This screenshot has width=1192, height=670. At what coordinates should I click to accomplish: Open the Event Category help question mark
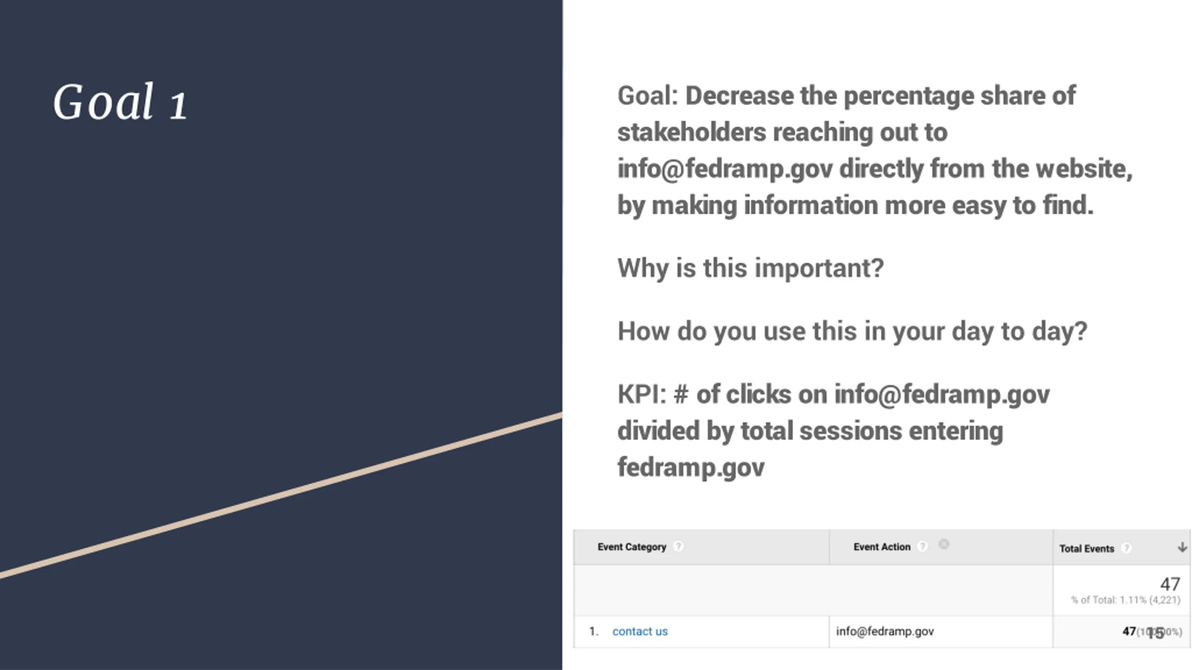pyautogui.click(x=678, y=546)
